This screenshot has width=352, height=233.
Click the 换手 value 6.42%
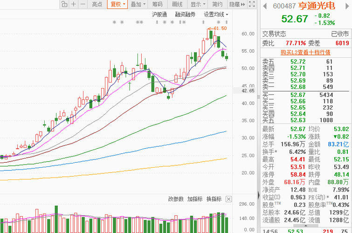tap(297, 152)
